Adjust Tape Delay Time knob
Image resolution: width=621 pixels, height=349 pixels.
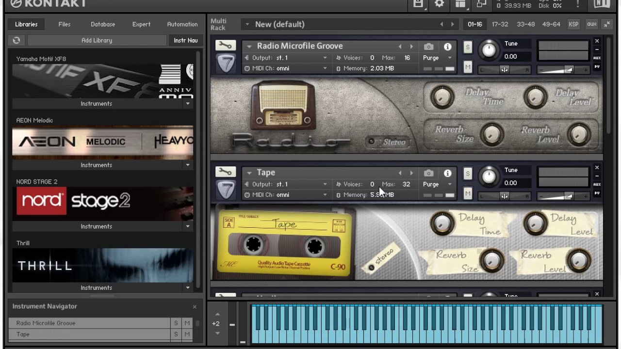(442, 223)
